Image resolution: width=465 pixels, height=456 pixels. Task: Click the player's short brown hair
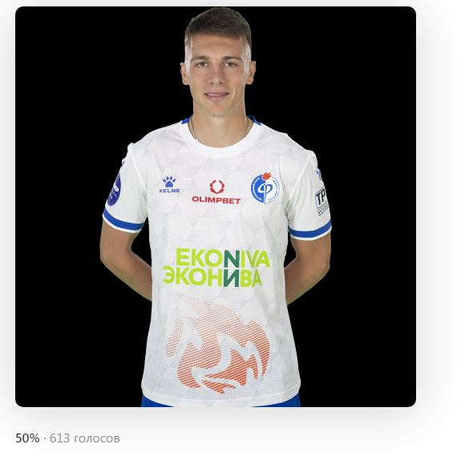click(x=218, y=28)
